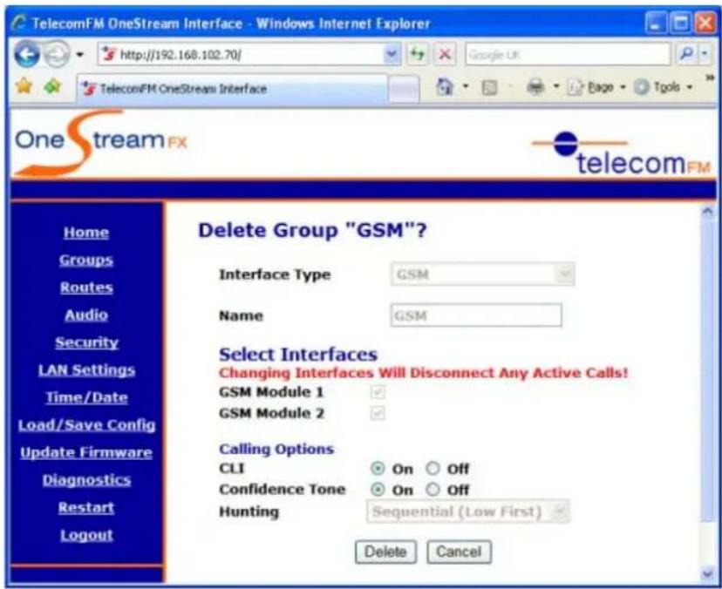Open the Load/Save Config link
Screen dimensions: 722x589
pos(86,424)
